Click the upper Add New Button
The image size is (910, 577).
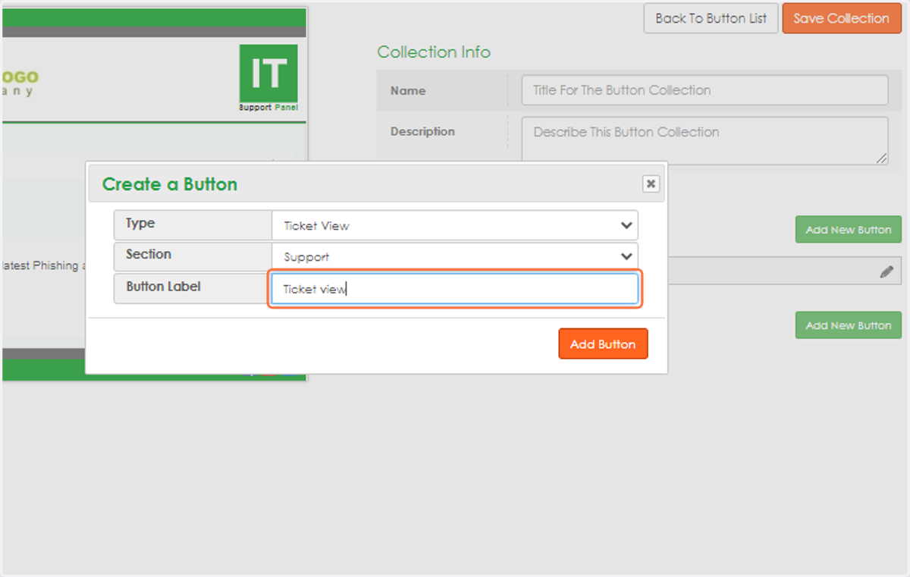(848, 230)
